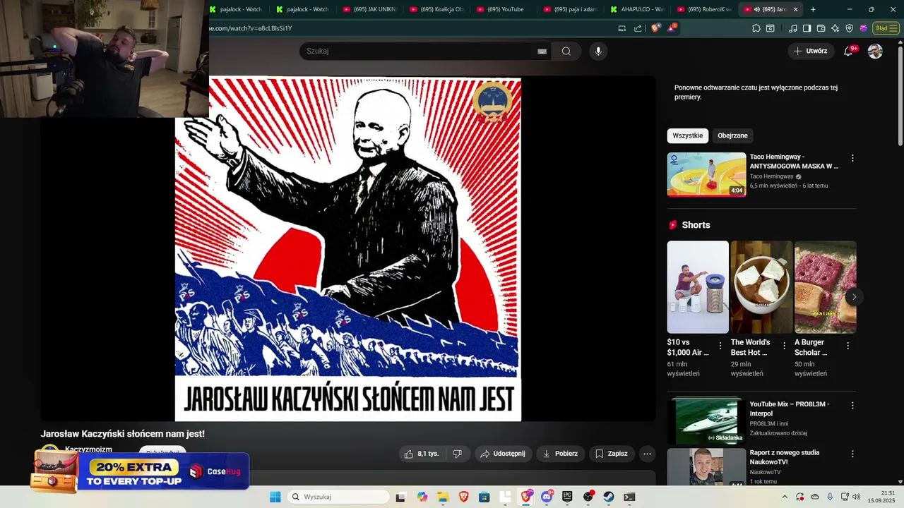The image size is (904, 508).
Task: Open the Windows Start button
Action: (x=275, y=497)
